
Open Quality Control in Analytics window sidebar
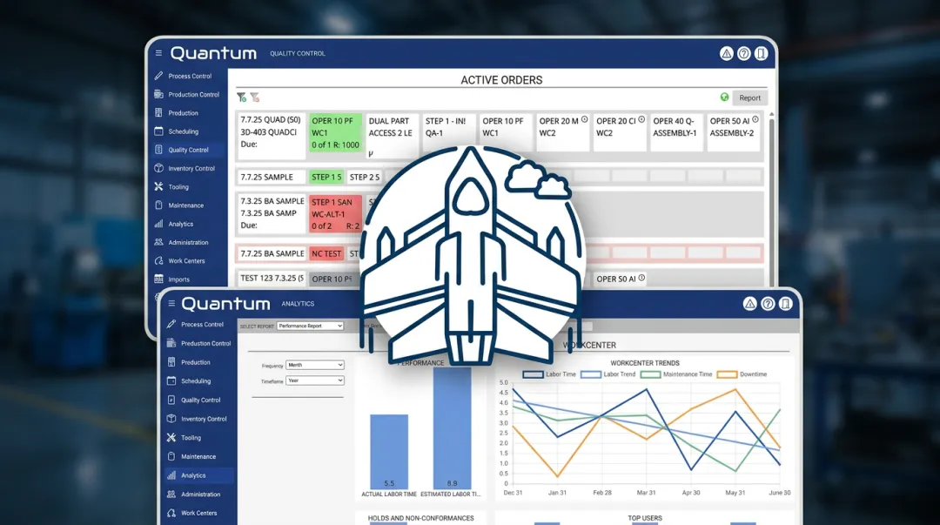(x=201, y=400)
